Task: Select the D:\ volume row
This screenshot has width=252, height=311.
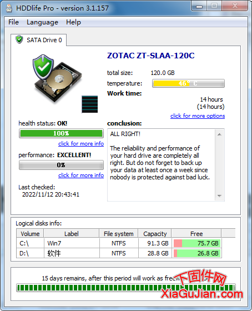Action: tap(119, 253)
